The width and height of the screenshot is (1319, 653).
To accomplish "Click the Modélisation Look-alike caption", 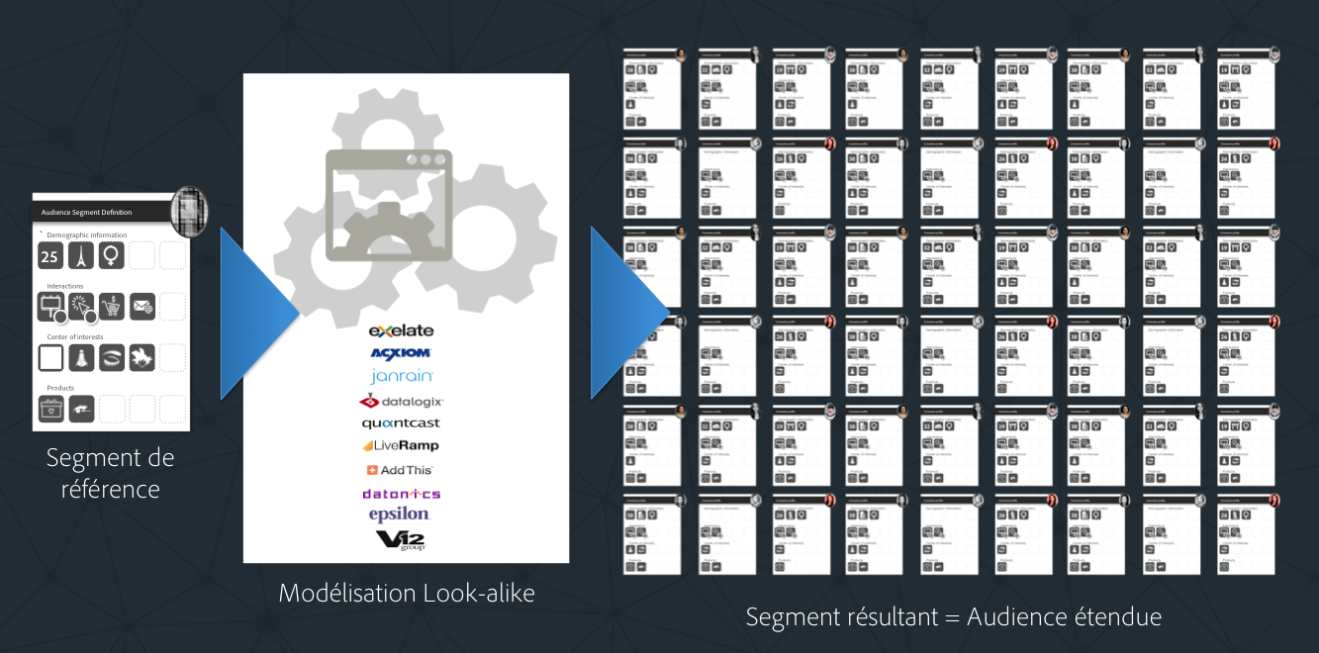I will [406, 593].
